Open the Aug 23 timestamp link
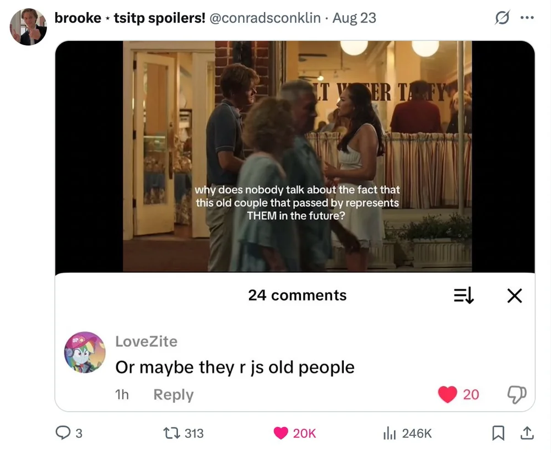This screenshot has width=551, height=453. [354, 18]
